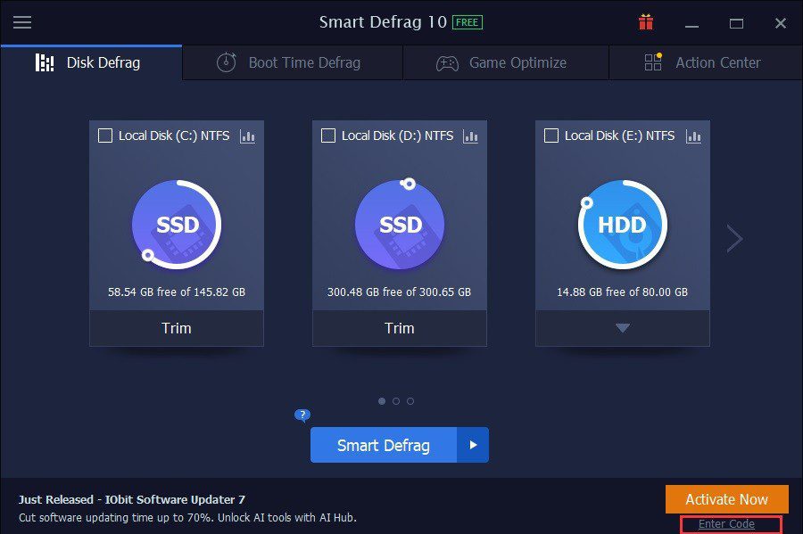Open disk analysis chart for Local Disk (C:)
This screenshot has height=534, width=803.
coord(248,136)
